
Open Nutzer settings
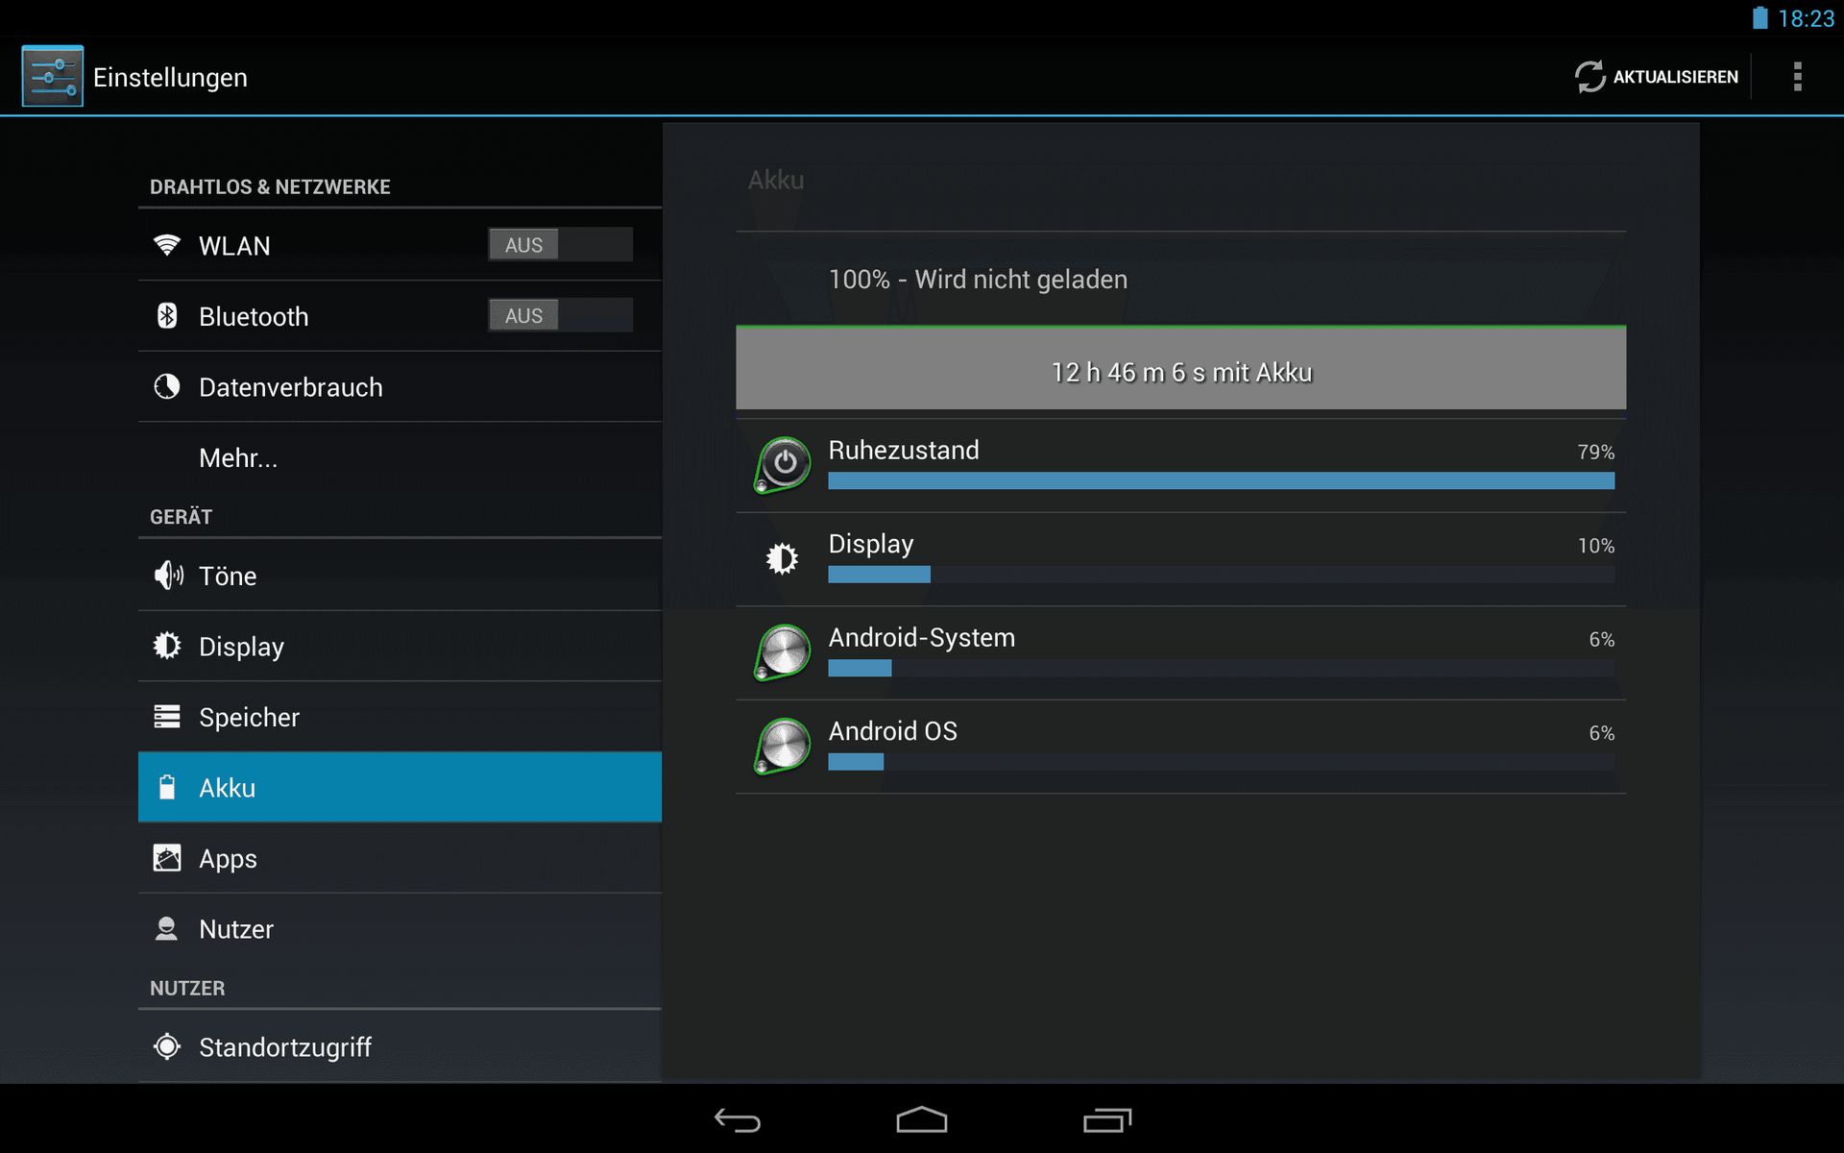point(400,929)
